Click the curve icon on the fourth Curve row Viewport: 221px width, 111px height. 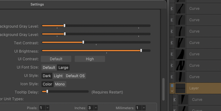(x=172, y=43)
